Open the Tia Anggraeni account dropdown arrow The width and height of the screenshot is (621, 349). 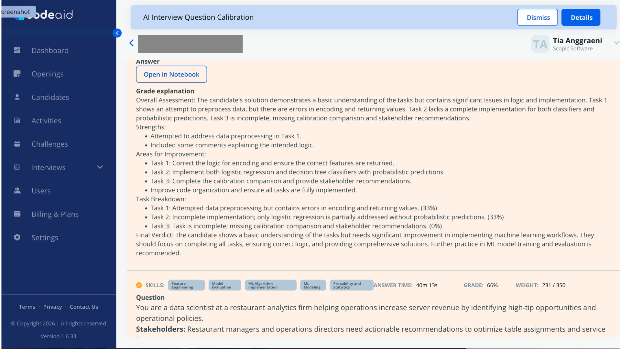tap(616, 43)
